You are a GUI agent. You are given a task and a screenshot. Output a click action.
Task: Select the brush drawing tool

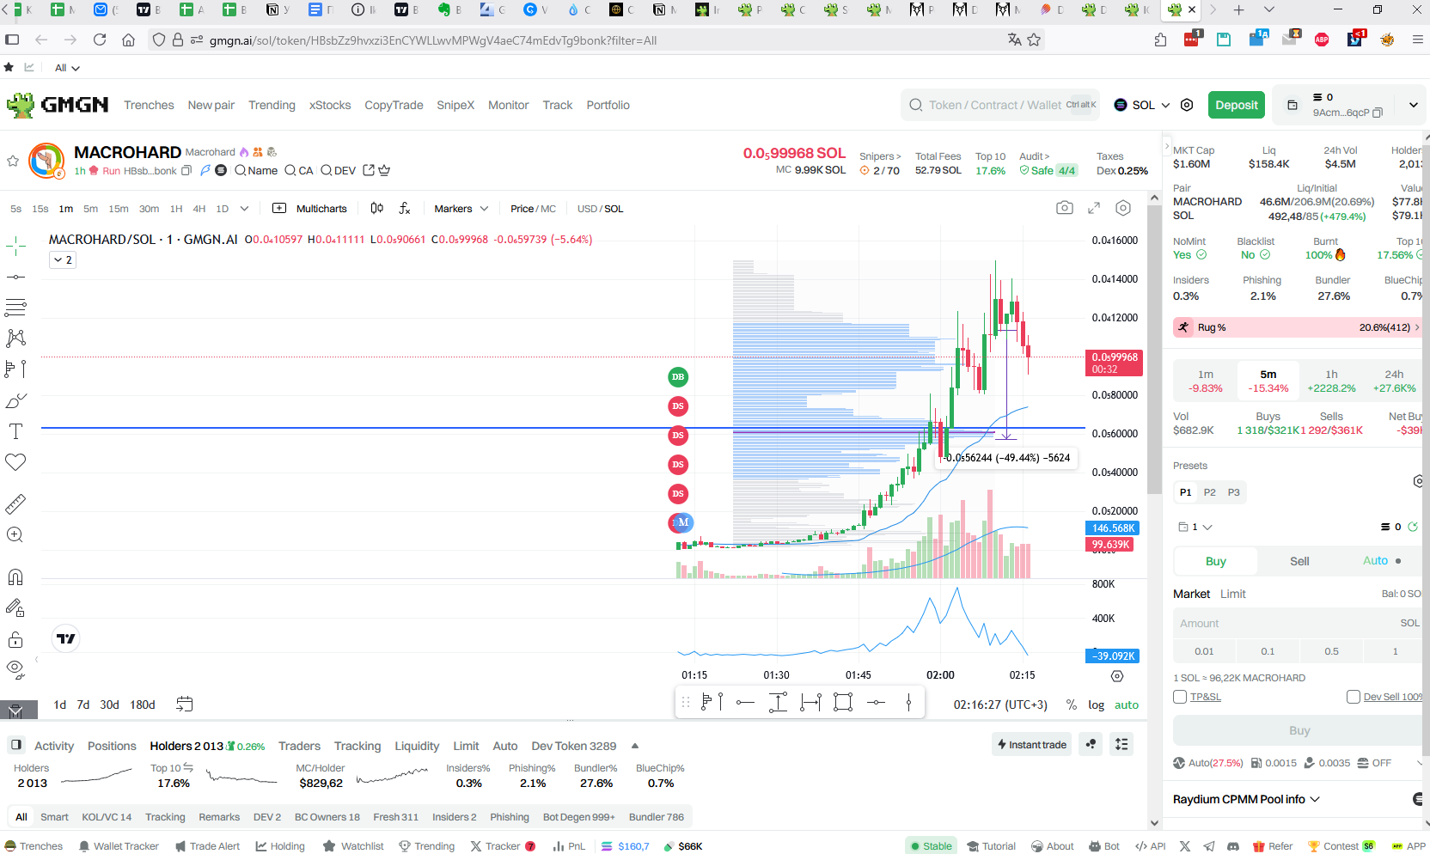[15, 400]
